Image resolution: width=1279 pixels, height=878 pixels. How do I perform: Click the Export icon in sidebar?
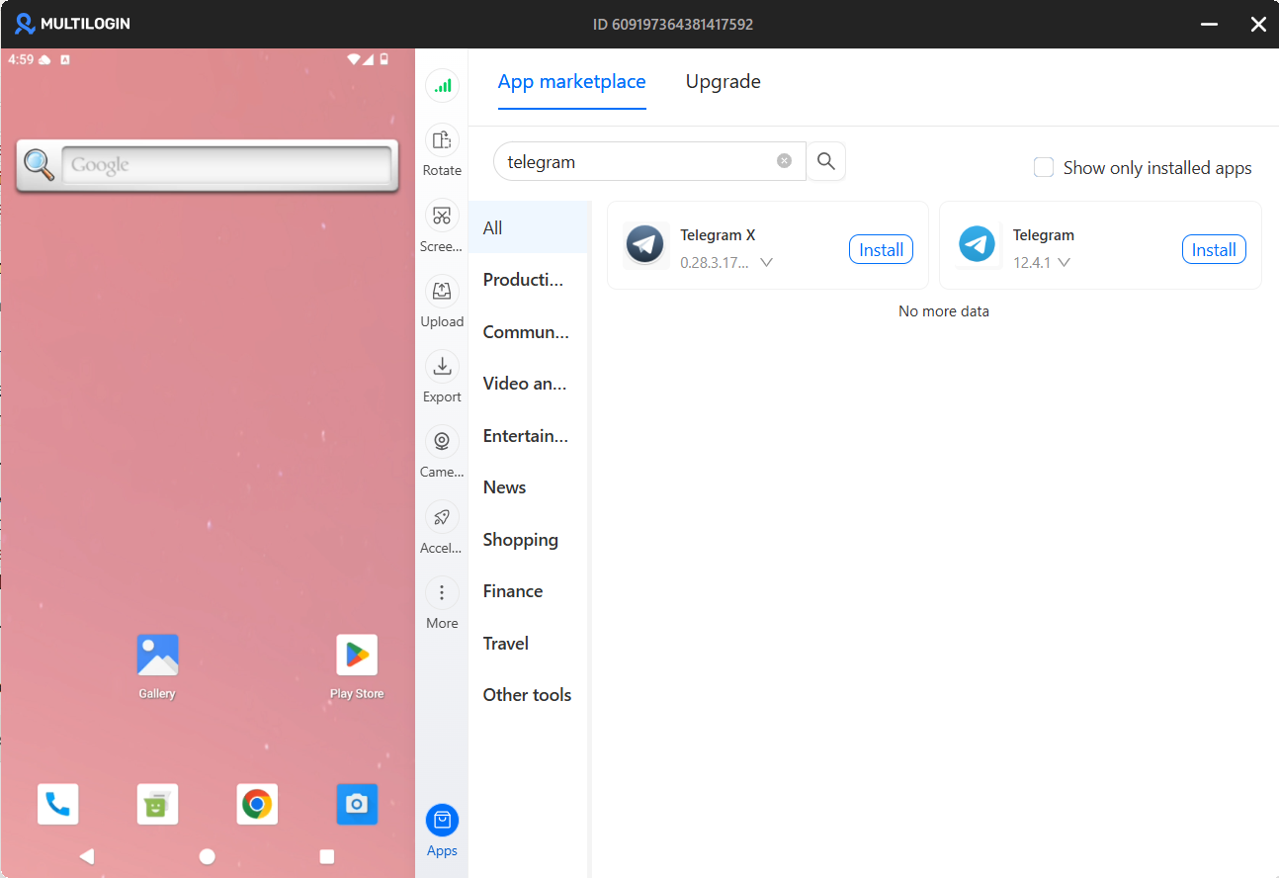click(442, 366)
